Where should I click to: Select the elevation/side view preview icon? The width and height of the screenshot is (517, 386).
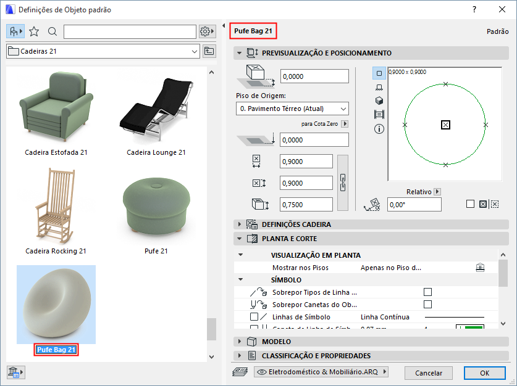(x=379, y=87)
